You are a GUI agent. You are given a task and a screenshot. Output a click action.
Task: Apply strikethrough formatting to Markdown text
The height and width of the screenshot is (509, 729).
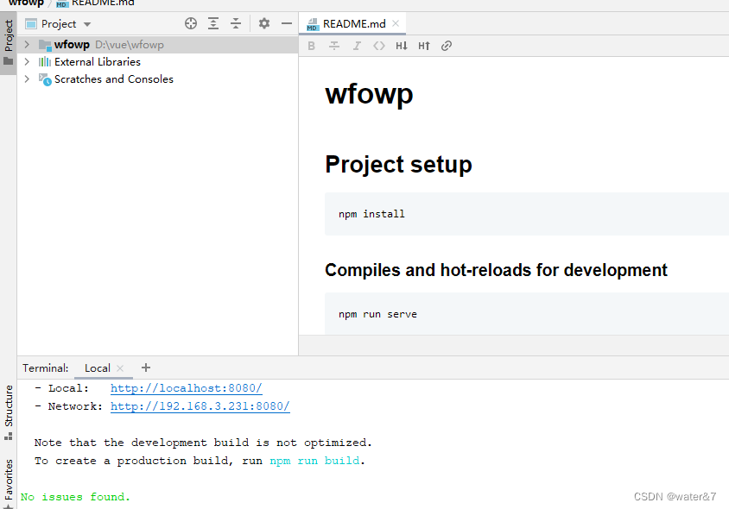click(333, 45)
